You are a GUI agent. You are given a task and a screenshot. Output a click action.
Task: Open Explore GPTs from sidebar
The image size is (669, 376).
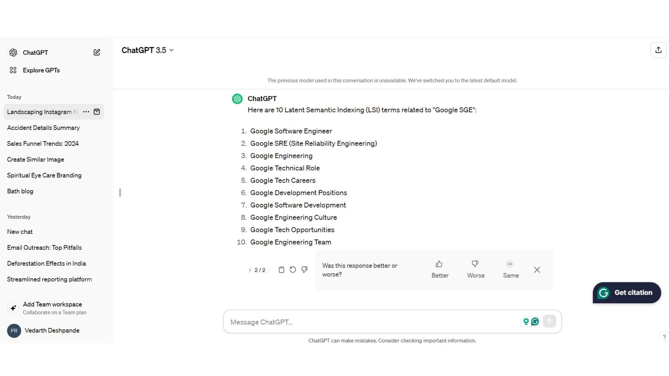[x=41, y=70]
